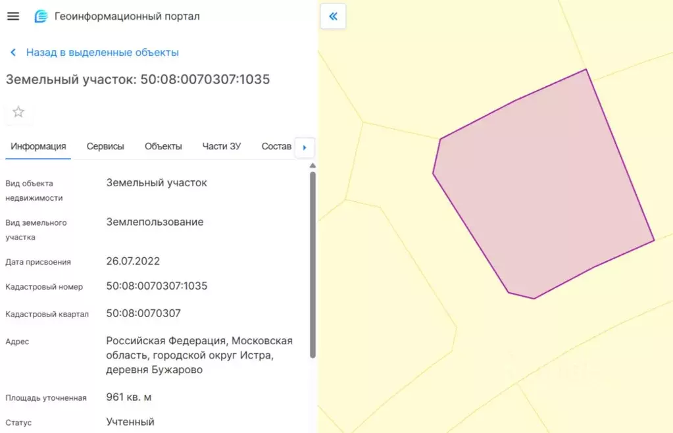The image size is (673, 433).
Task: Collapse the info panel with double-chevron button
Action: click(x=333, y=16)
